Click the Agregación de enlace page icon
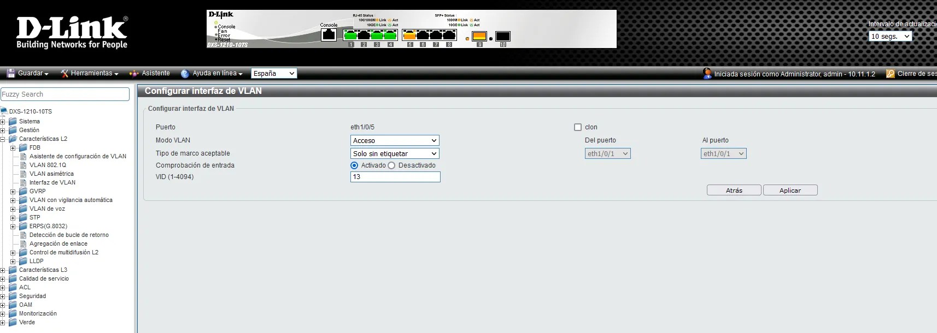 (x=24, y=243)
